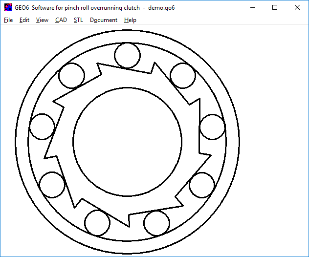Close the GEO6 window
The width and height of the screenshot is (309, 257).
297,8
